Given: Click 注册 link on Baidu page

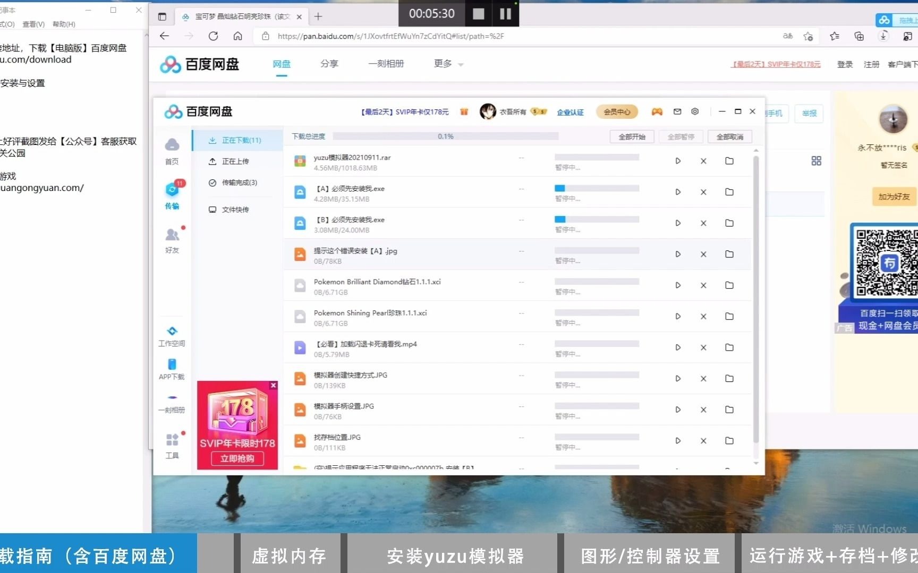Looking at the screenshot, I should point(871,64).
